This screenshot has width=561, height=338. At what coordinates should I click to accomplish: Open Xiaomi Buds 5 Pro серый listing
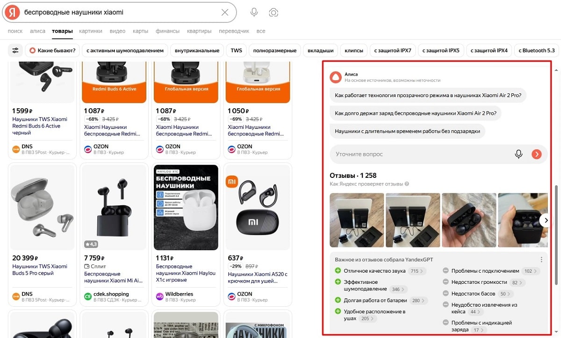pos(40,269)
